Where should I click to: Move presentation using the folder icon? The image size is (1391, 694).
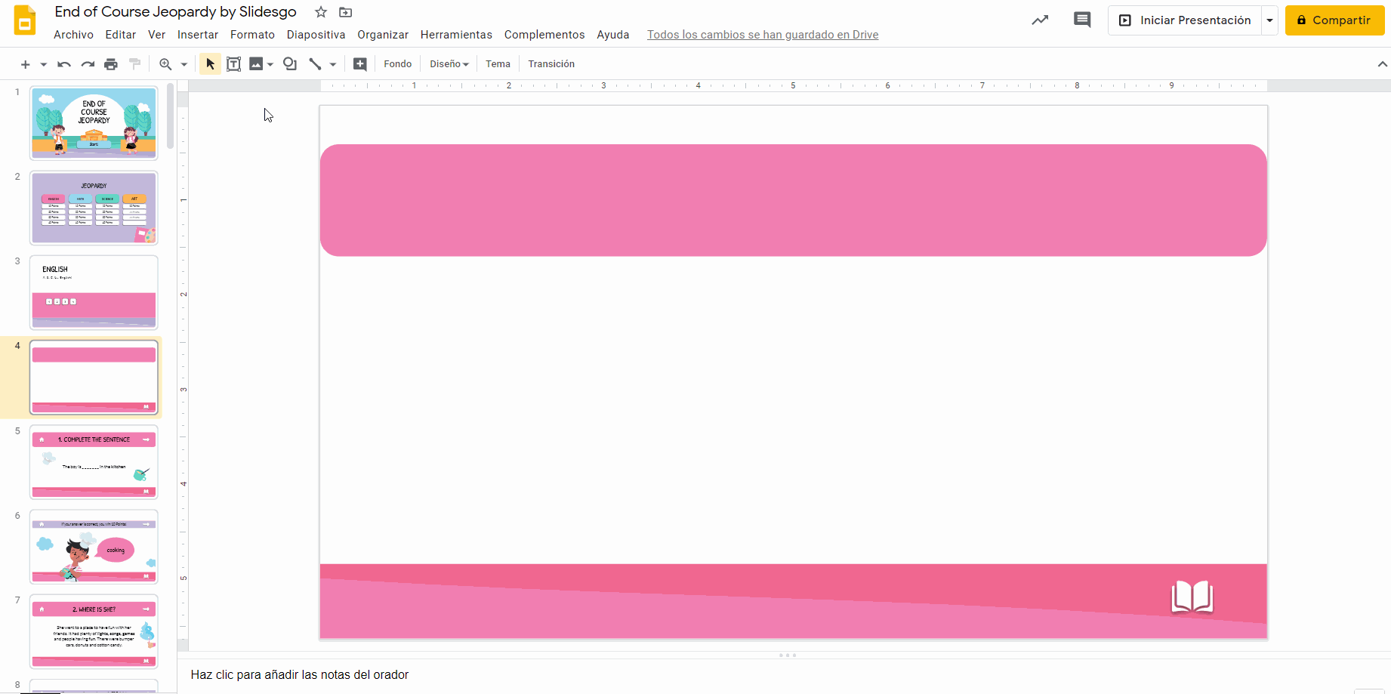[345, 12]
